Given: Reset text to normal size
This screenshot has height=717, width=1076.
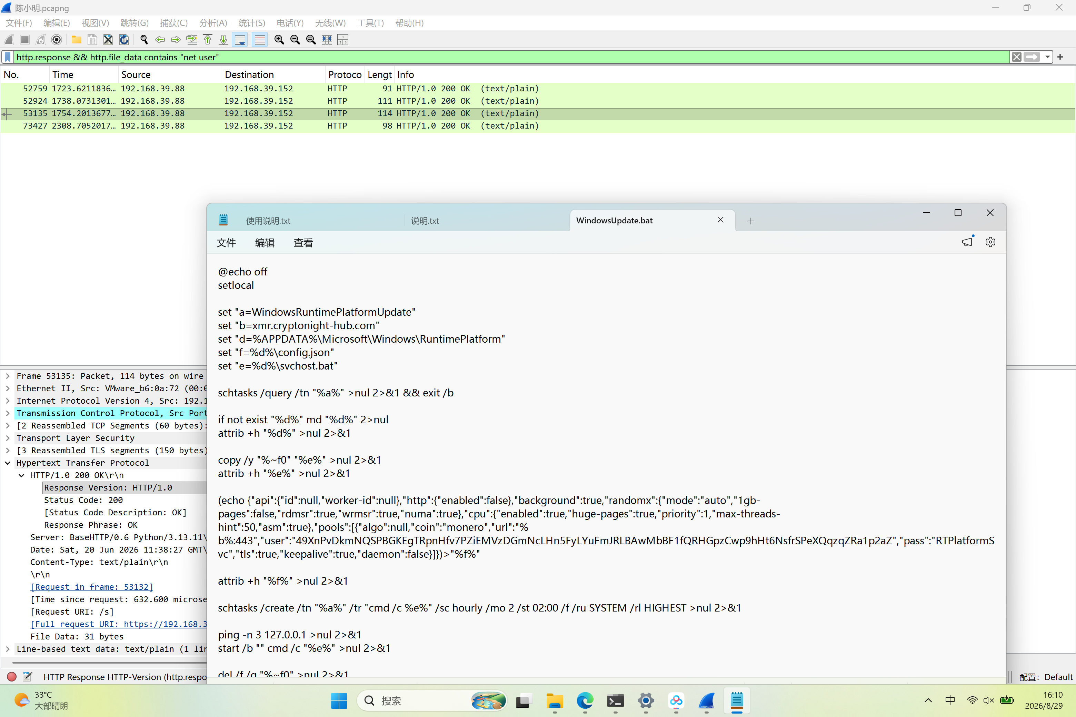Looking at the screenshot, I should click(311, 40).
